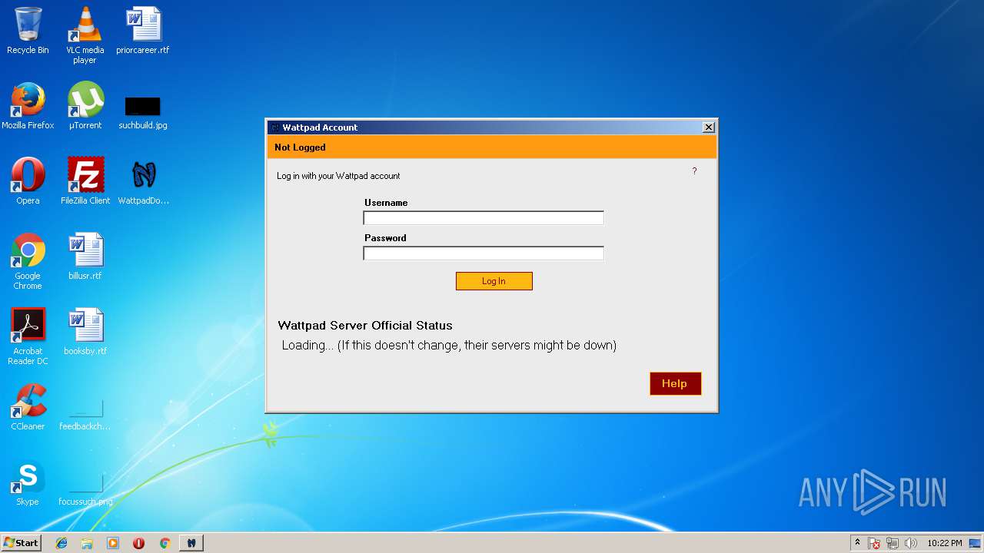Open Action Center flag tray icon
This screenshot has height=553, width=984.
[874, 543]
